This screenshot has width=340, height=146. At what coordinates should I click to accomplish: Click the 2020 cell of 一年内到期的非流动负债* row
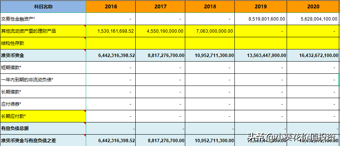[x=313, y=80]
